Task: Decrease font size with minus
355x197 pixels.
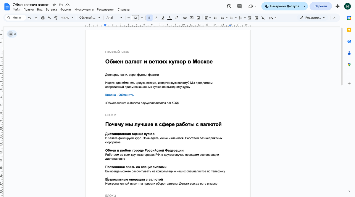Action: point(128,18)
